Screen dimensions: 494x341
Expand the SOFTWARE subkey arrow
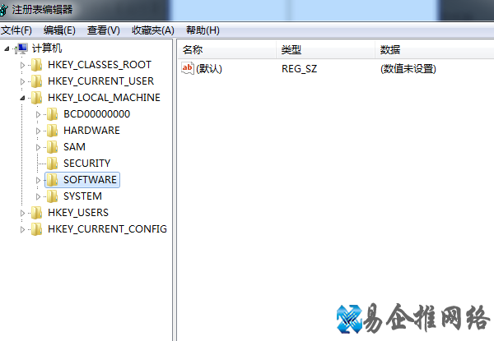[x=38, y=180]
